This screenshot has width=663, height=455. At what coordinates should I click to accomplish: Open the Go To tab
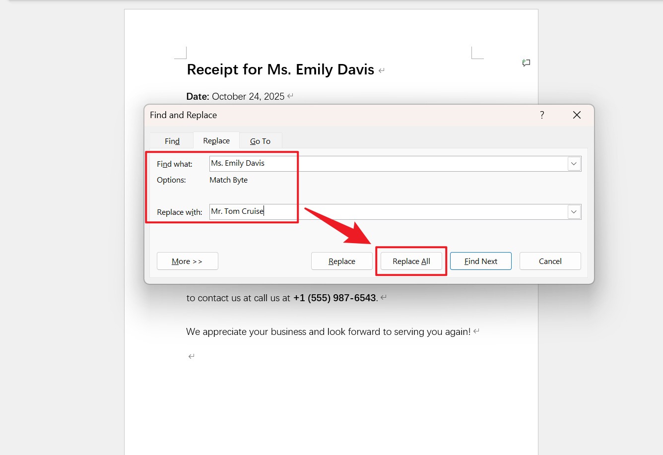tap(260, 141)
